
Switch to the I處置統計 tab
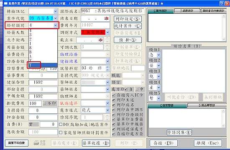[x=187, y=11]
